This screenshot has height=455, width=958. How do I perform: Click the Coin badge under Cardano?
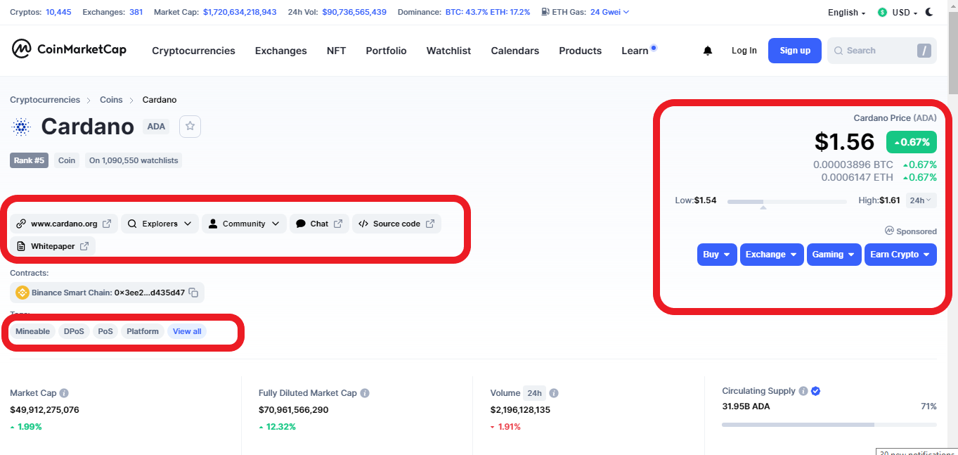tap(67, 160)
